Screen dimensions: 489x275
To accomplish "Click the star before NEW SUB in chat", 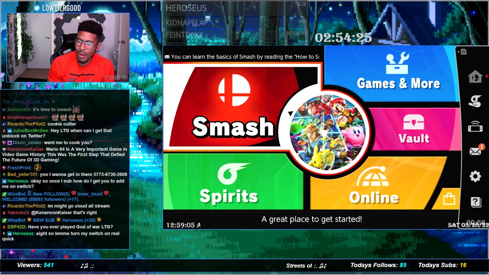I will click(x=30, y=220).
